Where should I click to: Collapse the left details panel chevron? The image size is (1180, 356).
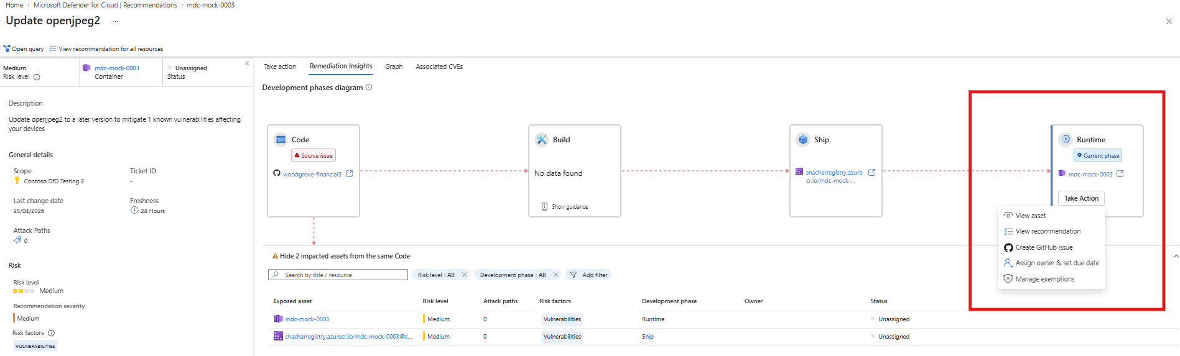(247, 63)
